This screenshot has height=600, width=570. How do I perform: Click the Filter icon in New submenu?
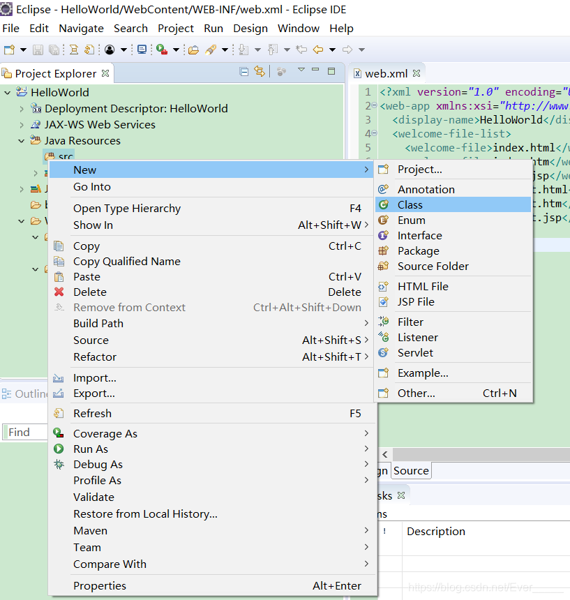coord(383,322)
